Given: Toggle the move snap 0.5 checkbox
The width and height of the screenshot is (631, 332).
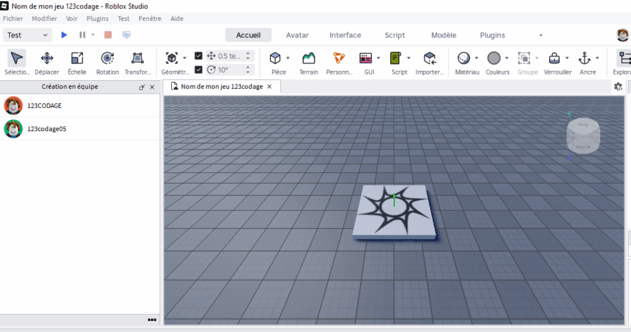Looking at the screenshot, I should point(198,55).
